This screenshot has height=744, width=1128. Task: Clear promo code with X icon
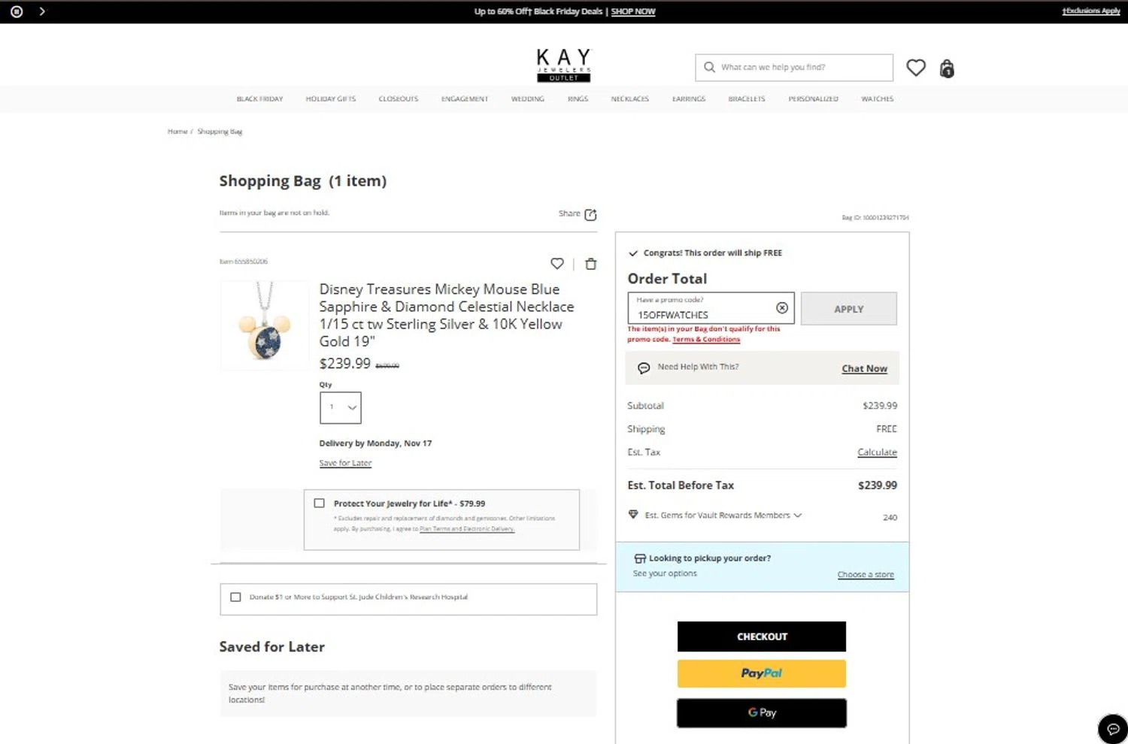[x=782, y=308]
